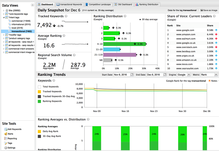
Task: Switch to the Dashboard tab
Action: 46,4
